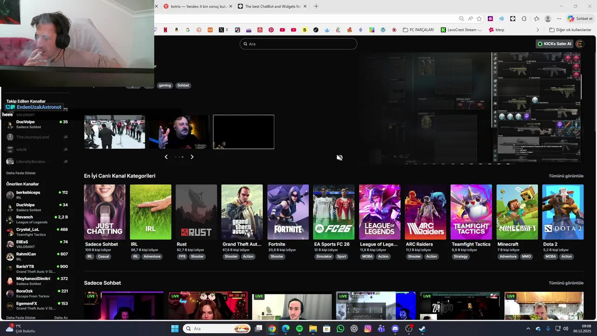View all top live categories via Tümünü görüntüle
This screenshot has height=336, width=597.
[x=566, y=176]
